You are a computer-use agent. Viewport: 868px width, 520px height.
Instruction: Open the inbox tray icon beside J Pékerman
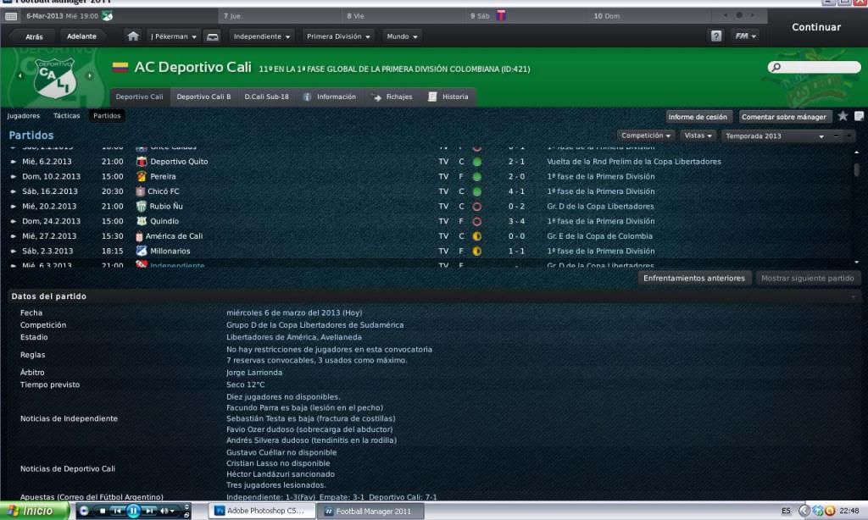coord(213,37)
